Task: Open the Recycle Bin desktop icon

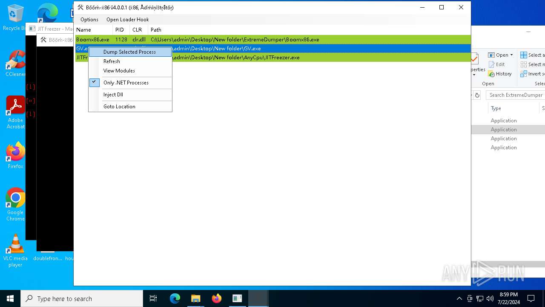Action: [14, 17]
